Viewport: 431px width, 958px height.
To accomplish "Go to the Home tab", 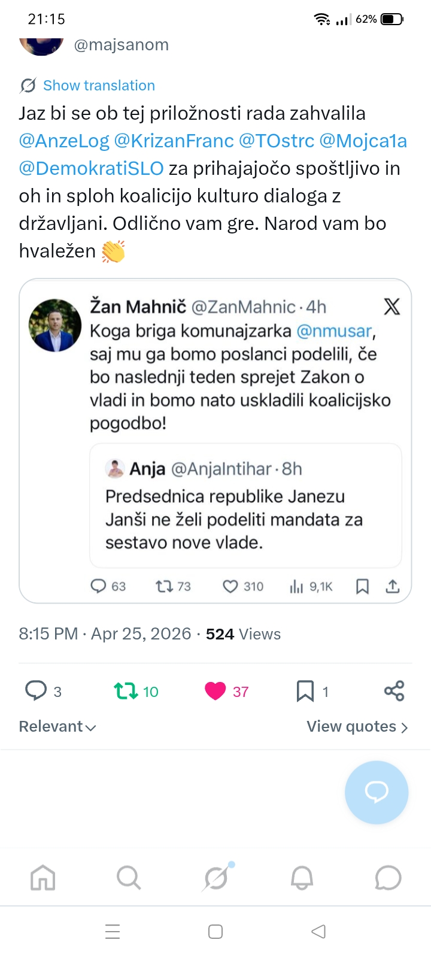I will [43, 878].
